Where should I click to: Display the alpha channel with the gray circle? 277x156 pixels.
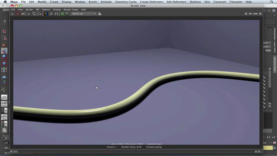pos(51,14)
